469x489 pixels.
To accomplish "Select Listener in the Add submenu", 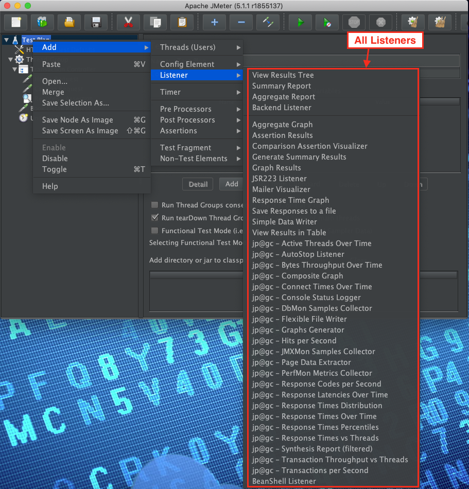I will pyautogui.click(x=197, y=75).
